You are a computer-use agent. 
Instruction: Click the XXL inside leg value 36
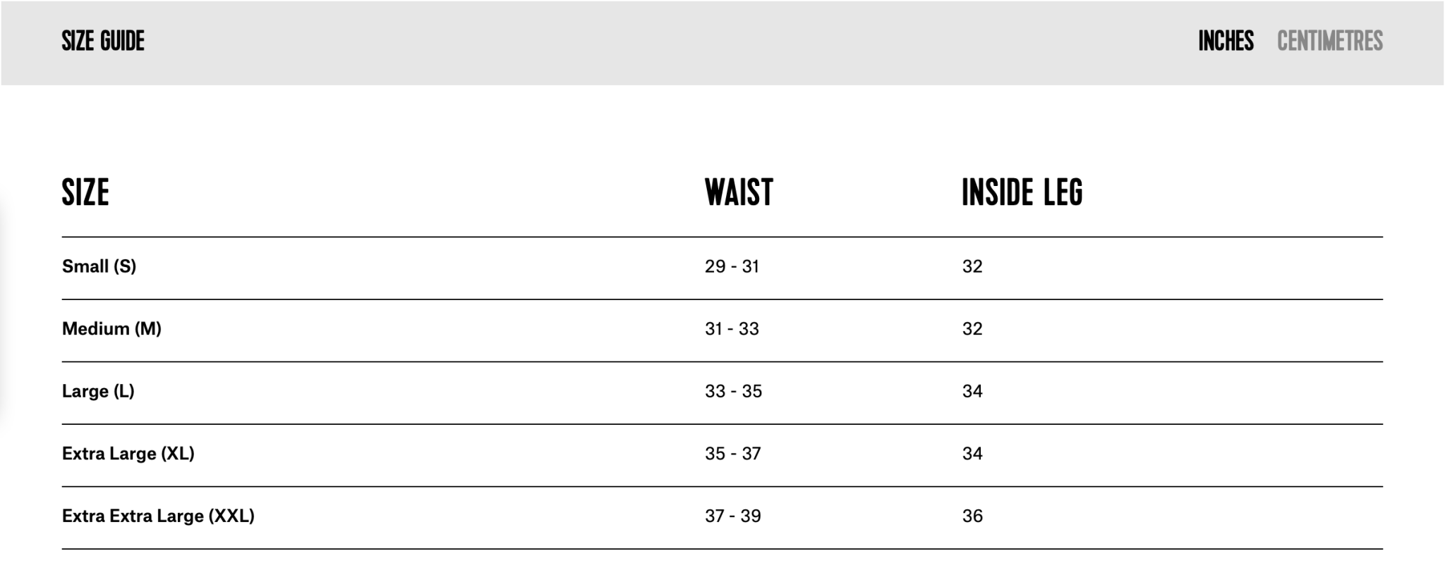click(x=972, y=516)
